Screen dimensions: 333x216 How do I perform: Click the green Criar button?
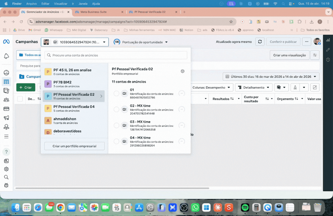click(26, 87)
